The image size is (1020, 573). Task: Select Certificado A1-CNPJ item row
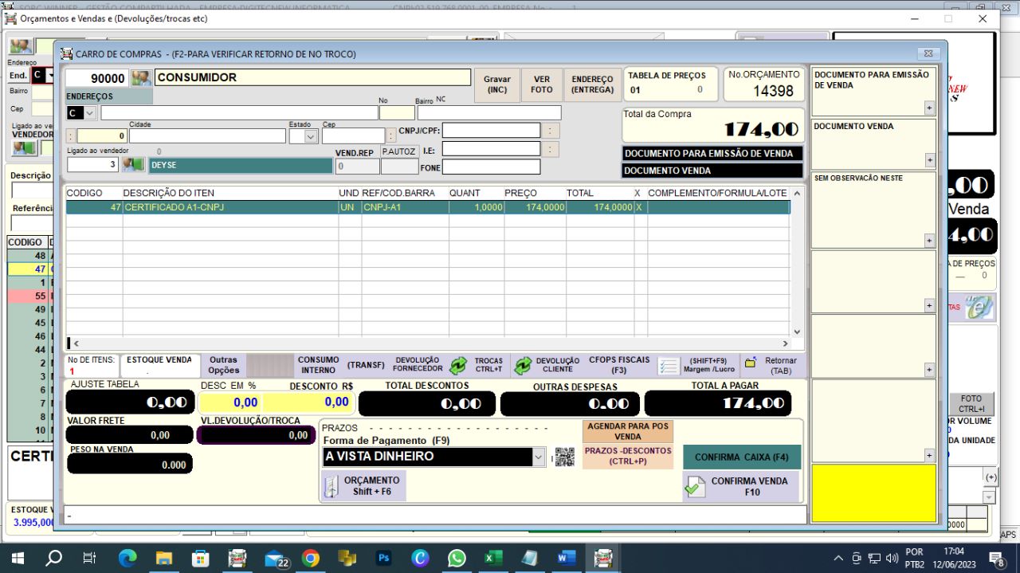[x=427, y=206]
